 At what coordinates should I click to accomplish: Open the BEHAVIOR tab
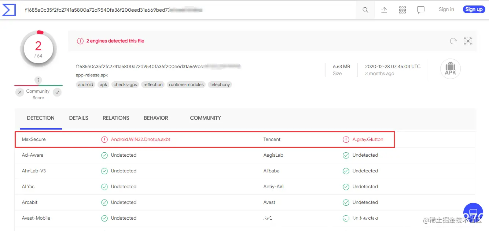(x=156, y=118)
